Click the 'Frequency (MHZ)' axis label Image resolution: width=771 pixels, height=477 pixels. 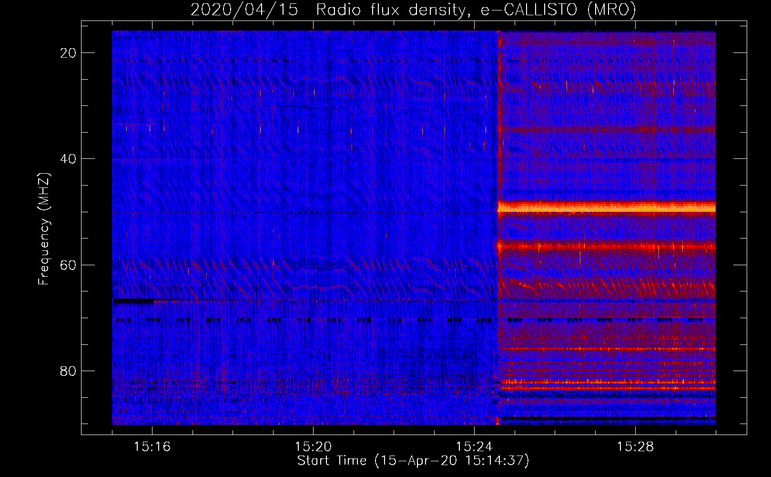click(x=44, y=229)
